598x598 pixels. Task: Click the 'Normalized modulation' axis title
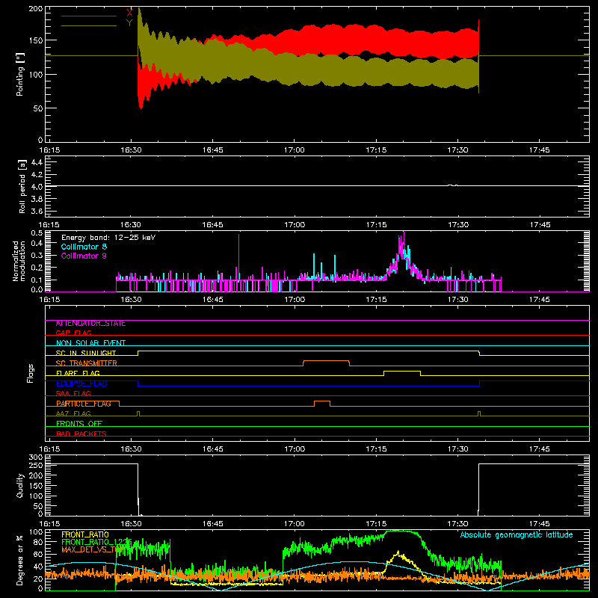point(19,261)
